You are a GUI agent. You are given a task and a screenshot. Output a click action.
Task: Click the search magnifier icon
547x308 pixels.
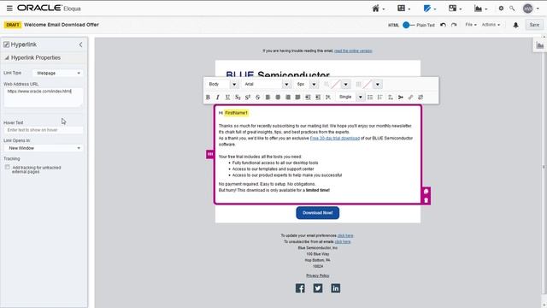(x=512, y=9)
